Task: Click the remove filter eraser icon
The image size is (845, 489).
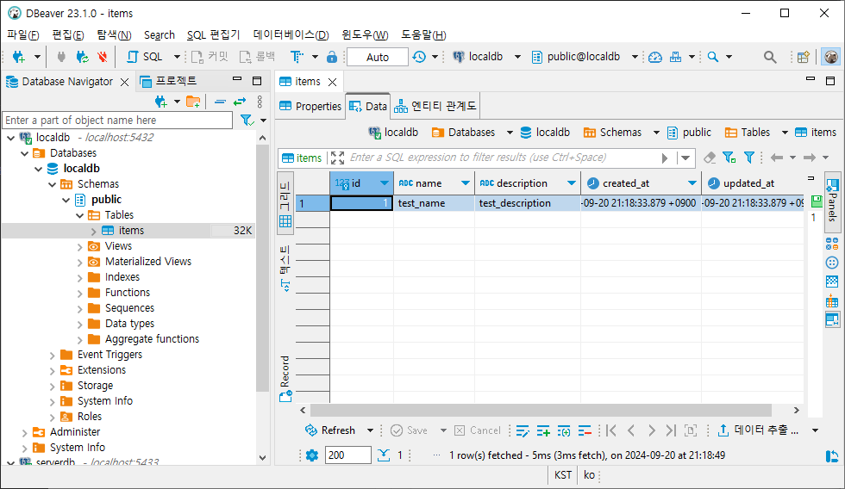Action: tap(709, 158)
